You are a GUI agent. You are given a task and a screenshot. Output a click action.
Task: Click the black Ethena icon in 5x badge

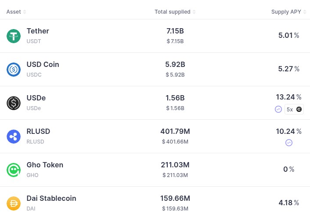pos(299,109)
